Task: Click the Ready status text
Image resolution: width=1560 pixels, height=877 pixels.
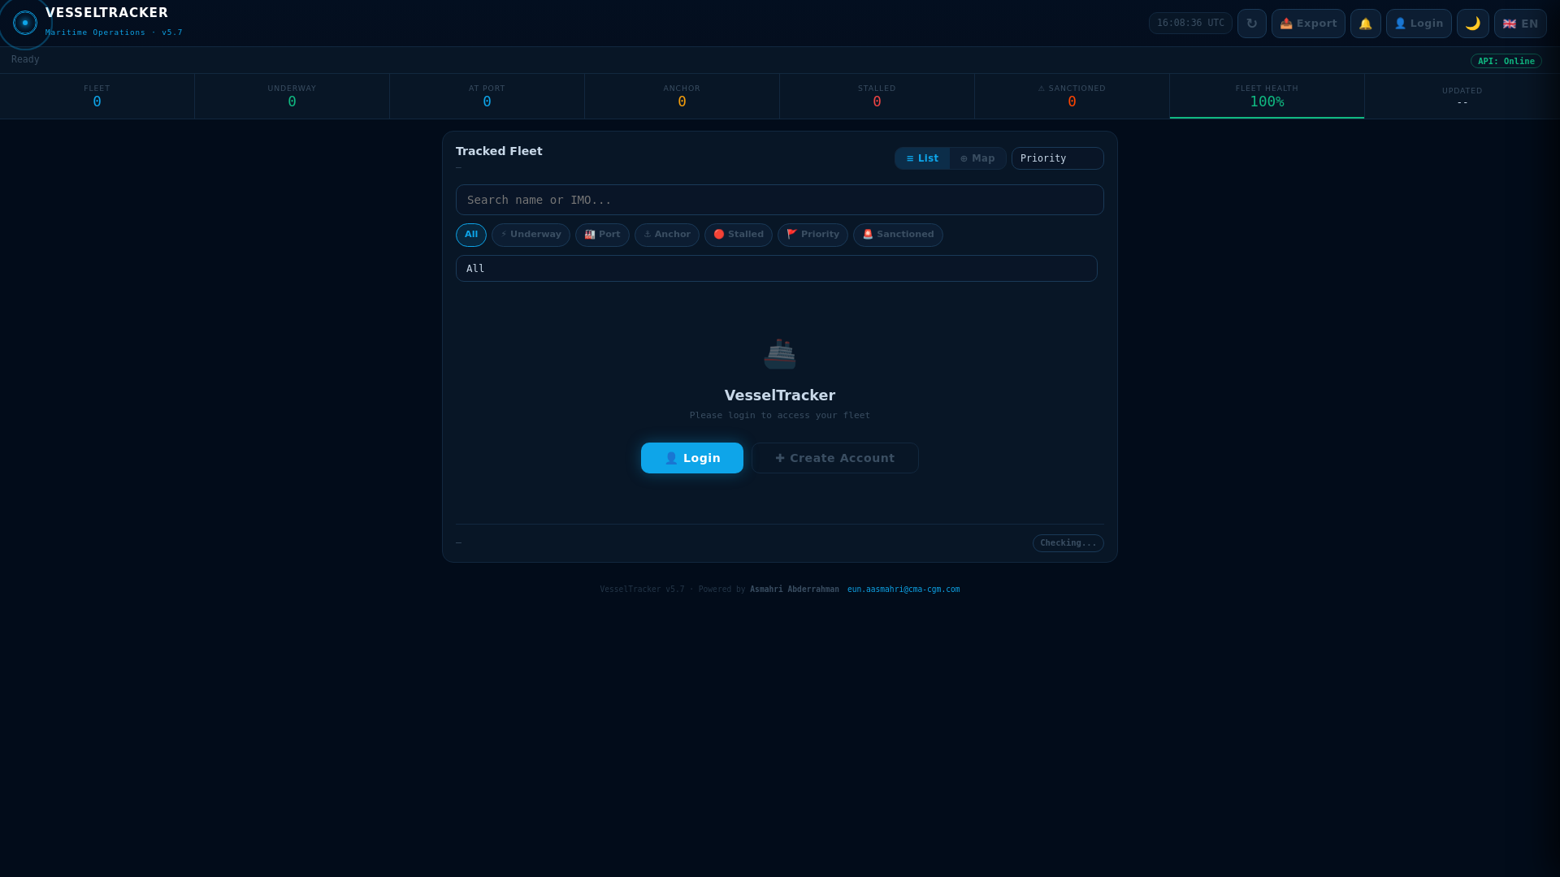Action: [x=25, y=59]
